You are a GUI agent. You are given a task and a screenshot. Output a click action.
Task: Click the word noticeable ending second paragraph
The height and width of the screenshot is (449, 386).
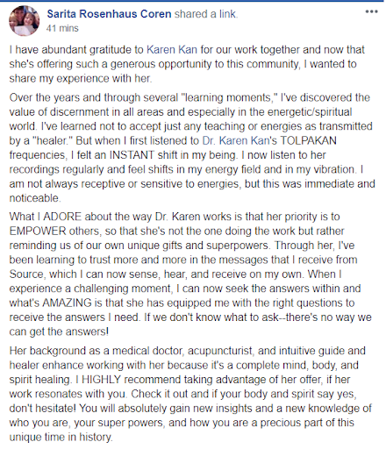pos(34,198)
